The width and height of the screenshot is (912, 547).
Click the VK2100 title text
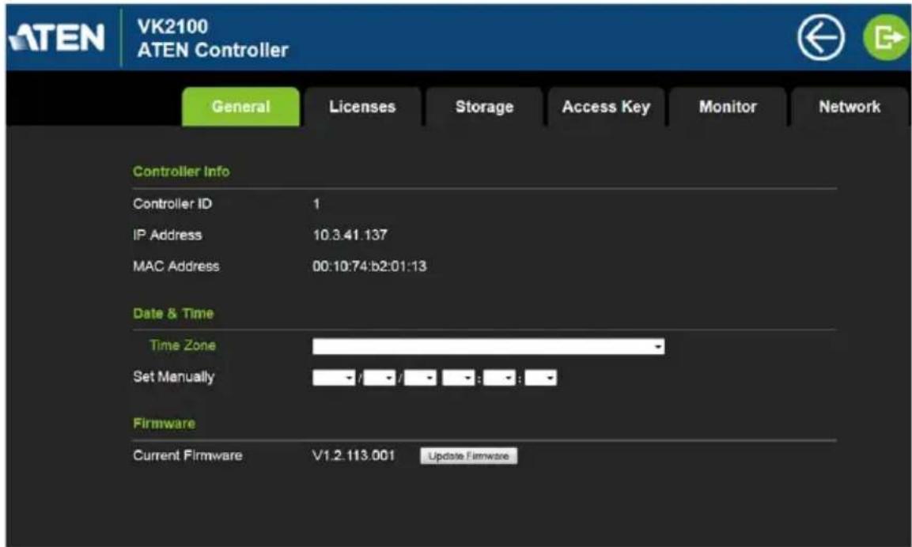[x=172, y=26]
